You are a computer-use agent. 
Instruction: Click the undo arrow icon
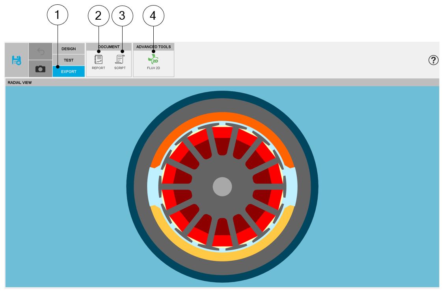(x=41, y=51)
